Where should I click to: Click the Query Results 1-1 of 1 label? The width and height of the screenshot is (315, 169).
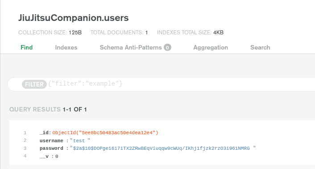tap(48, 109)
